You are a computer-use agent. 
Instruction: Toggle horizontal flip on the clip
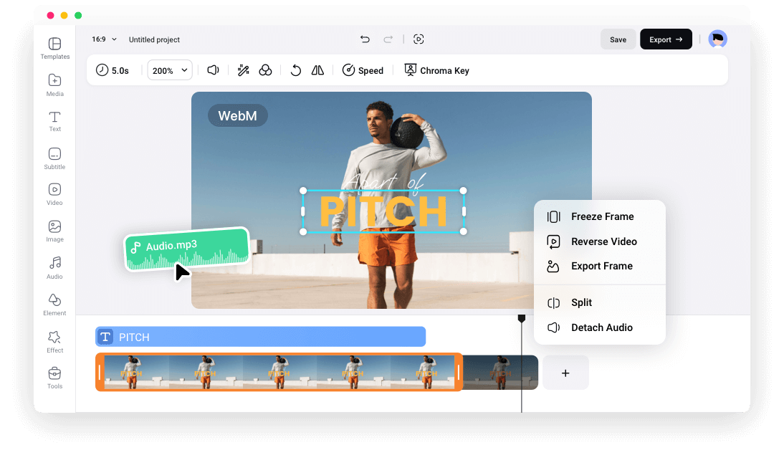click(x=317, y=70)
